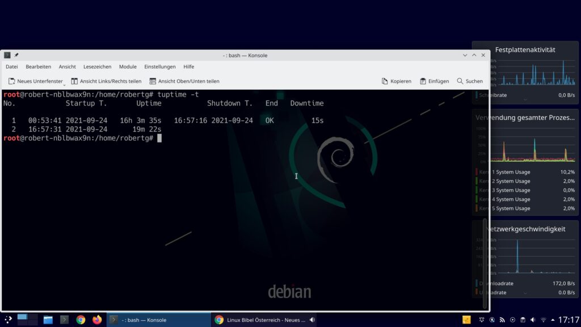581x327 pixels.
Task: Launch Firefox from the taskbar
Action: click(97, 320)
